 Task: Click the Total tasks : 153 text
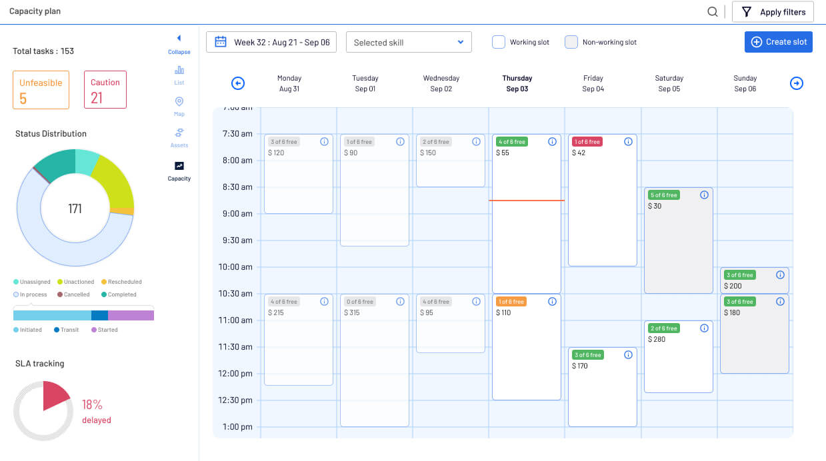pyautogui.click(x=43, y=51)
